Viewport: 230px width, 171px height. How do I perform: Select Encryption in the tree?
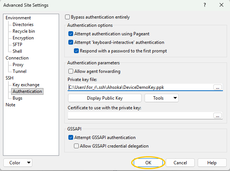(x=23, y=38)
